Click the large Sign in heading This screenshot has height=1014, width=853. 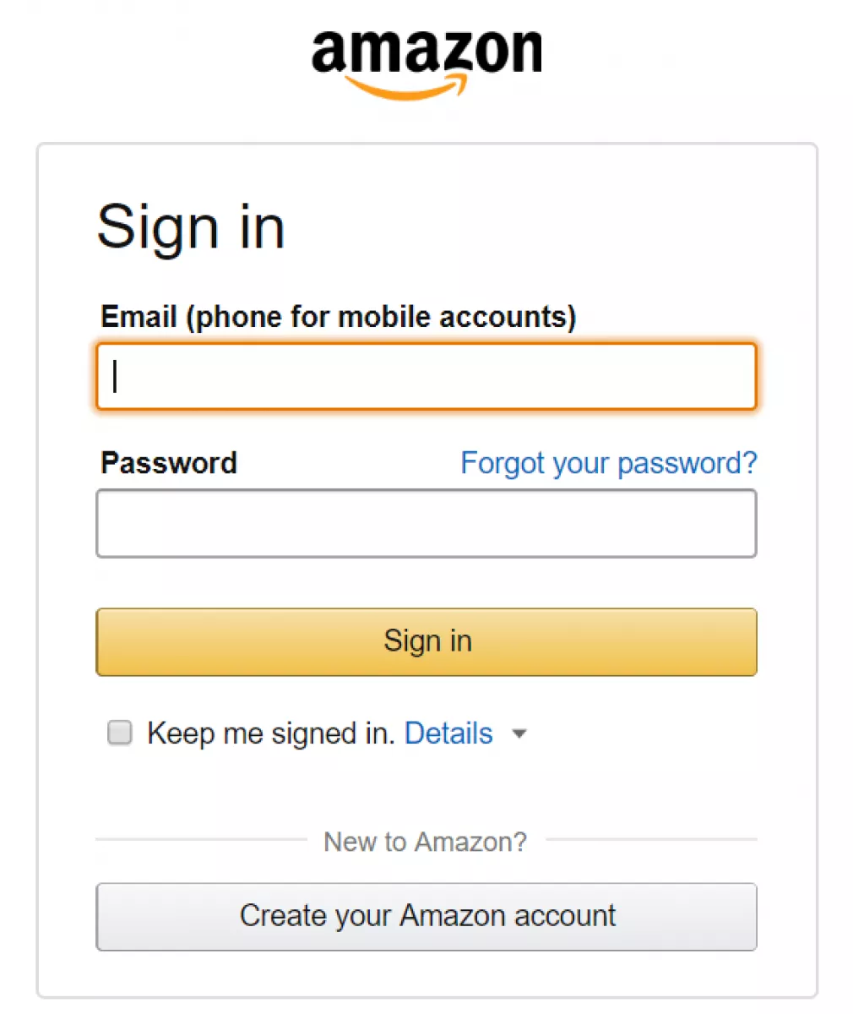coord(191,228)
